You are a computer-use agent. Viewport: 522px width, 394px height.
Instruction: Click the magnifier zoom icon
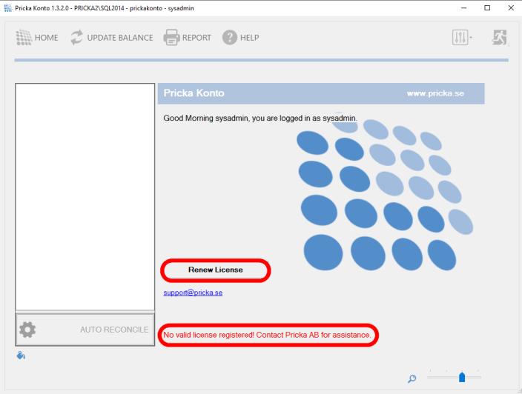click(412, 378)
